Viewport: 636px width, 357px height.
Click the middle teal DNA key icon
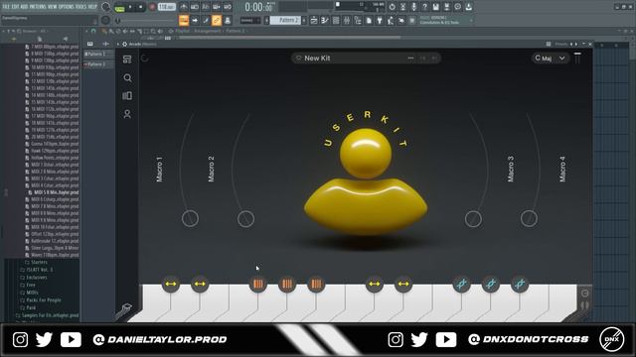[490, 285]
